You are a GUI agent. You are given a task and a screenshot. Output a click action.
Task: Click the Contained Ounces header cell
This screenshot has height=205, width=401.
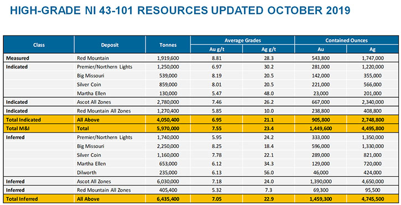[346, 40]
